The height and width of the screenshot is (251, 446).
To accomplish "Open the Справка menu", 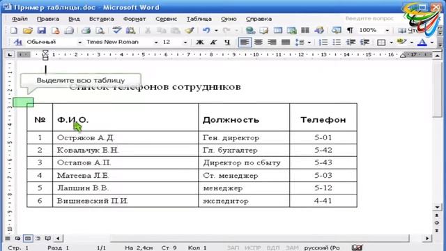I will tap(259, 19).
